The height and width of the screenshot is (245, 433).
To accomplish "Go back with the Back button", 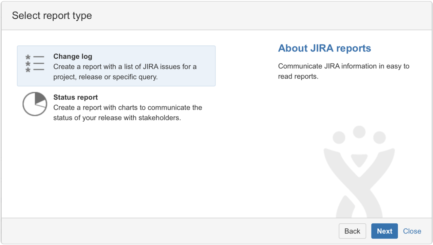I will pyautogui.click(x=352, y=231).
